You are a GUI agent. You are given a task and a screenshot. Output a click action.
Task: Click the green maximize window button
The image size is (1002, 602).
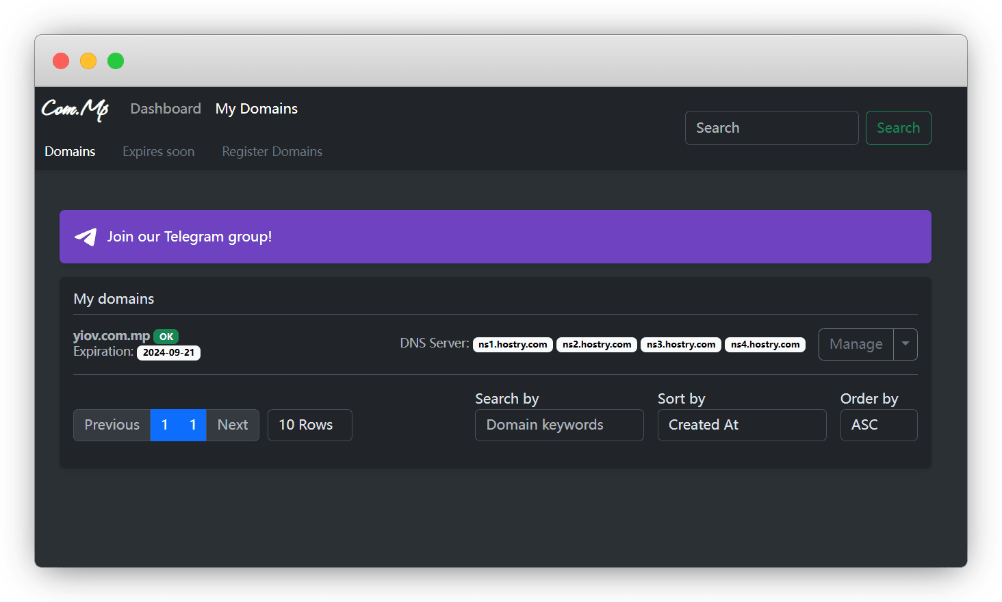point(116,61)
